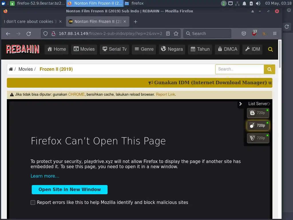Expand the Negara menu
The width and height of the screenshot is (293, 220).
[172, 49]
